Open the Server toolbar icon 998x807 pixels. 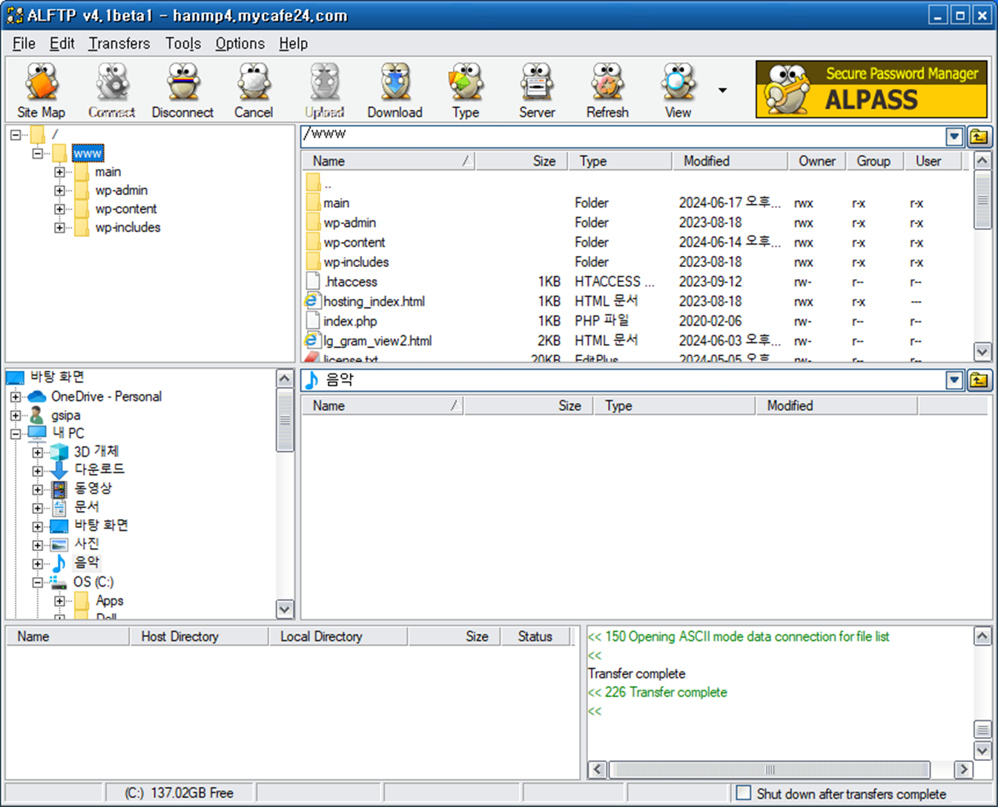[536, 89]
